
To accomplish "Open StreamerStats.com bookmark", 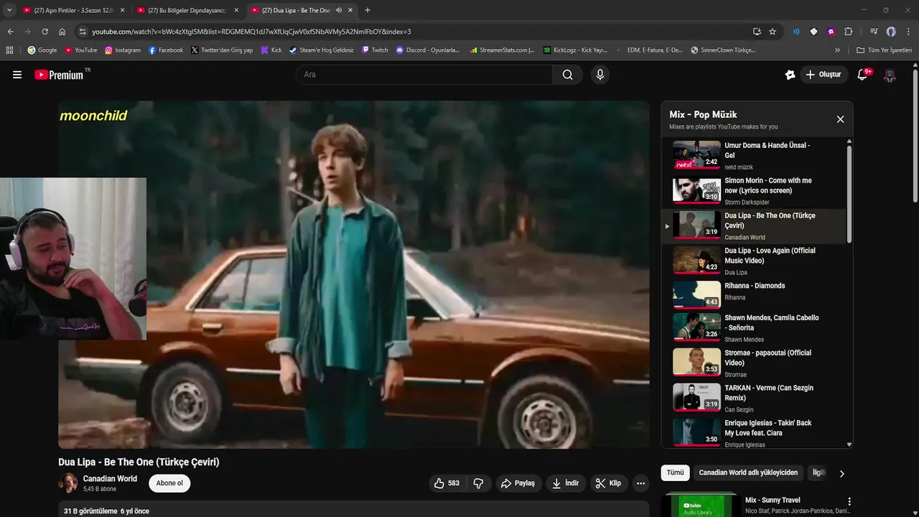I will click(502, 50).
